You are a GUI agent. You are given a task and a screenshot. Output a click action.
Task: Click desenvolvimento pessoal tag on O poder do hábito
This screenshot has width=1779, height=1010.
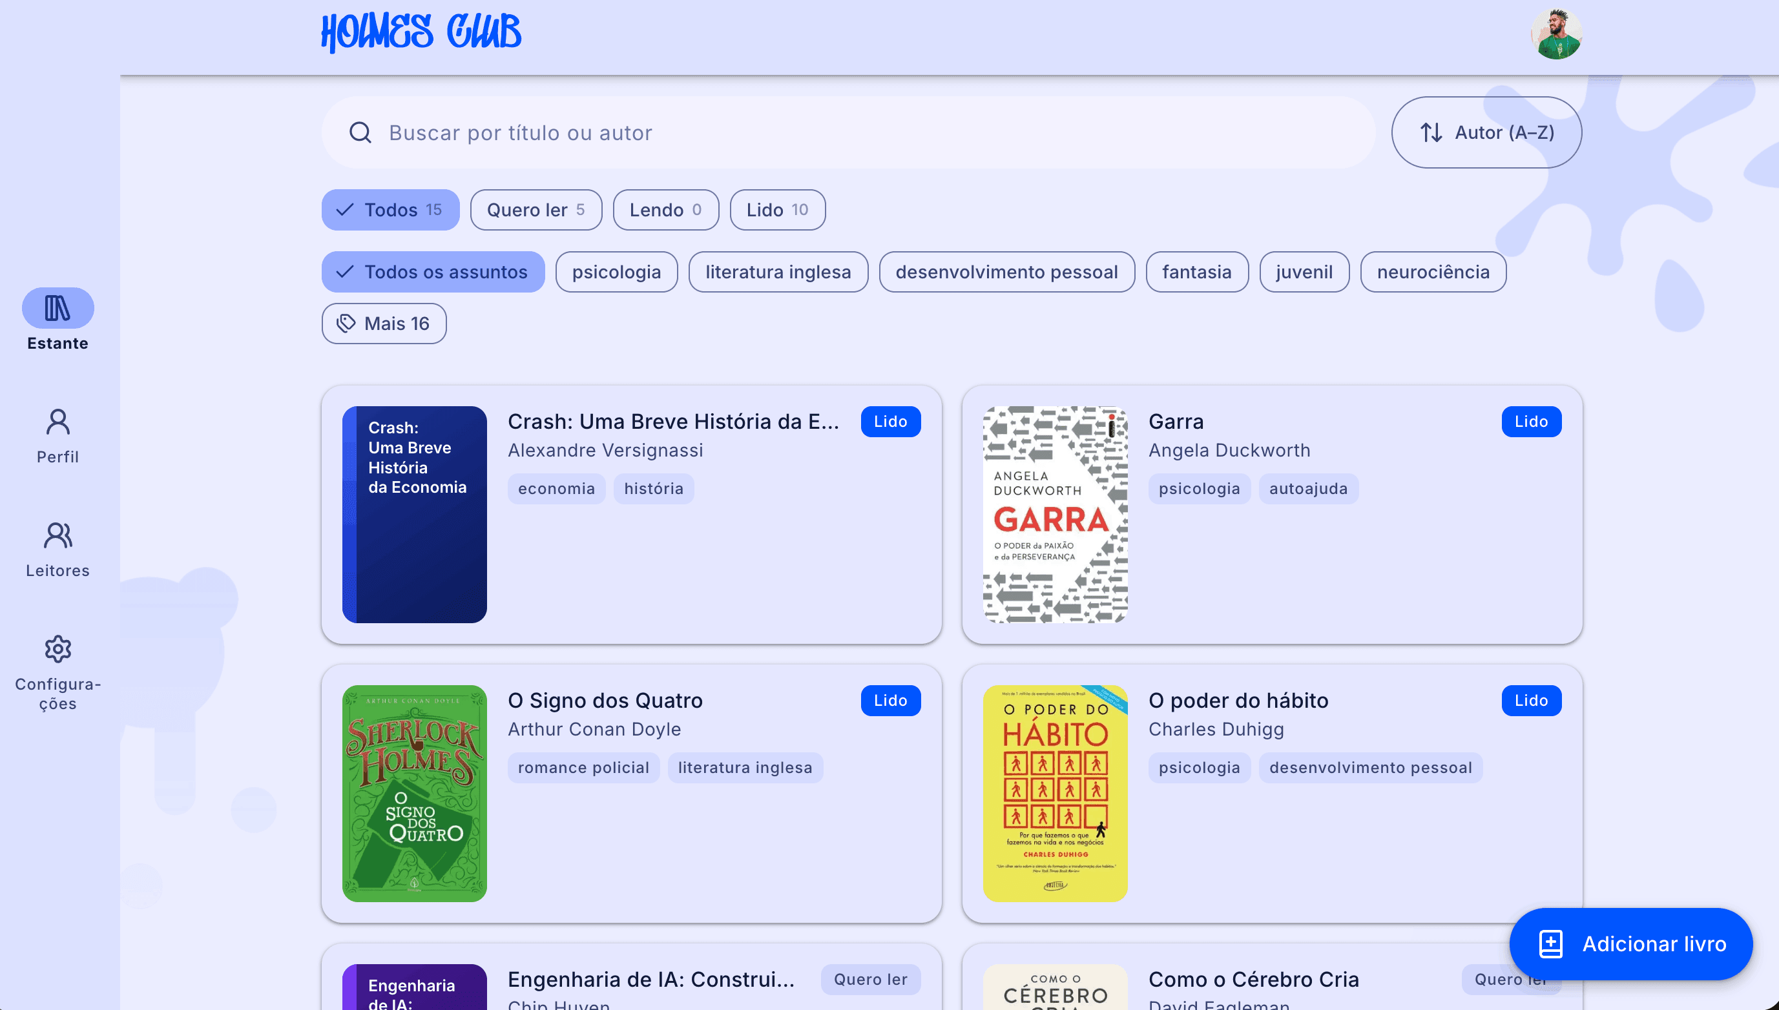[1370, 768]
